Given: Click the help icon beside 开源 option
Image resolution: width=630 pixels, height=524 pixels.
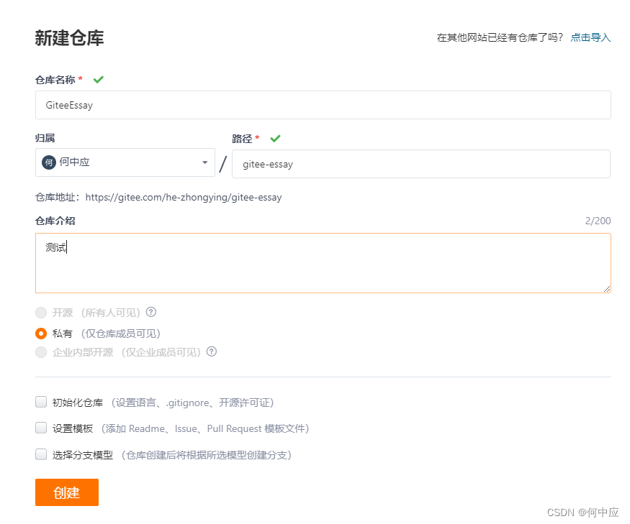Looking at the screenshot, I should click(x=151, y=312).
